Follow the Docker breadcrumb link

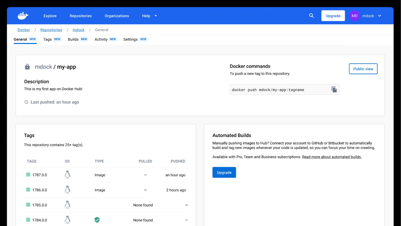[24, 30]
